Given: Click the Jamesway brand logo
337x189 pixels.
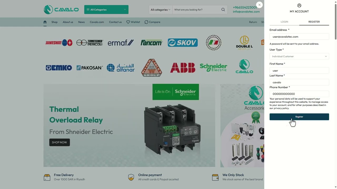Looking at the screenshot, I should click(59, 43).
